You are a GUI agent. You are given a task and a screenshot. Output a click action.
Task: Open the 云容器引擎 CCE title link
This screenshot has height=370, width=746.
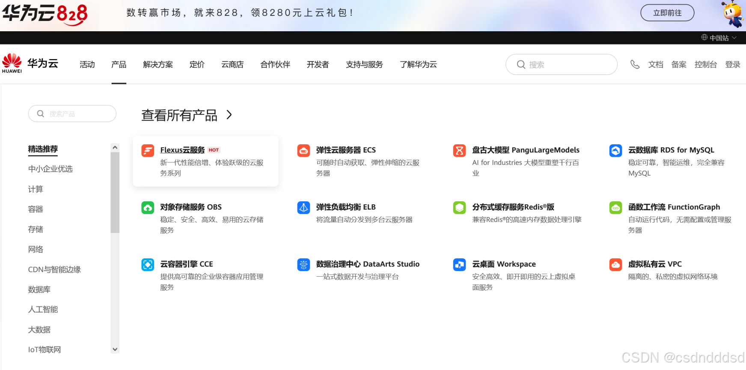coord(187,264)
